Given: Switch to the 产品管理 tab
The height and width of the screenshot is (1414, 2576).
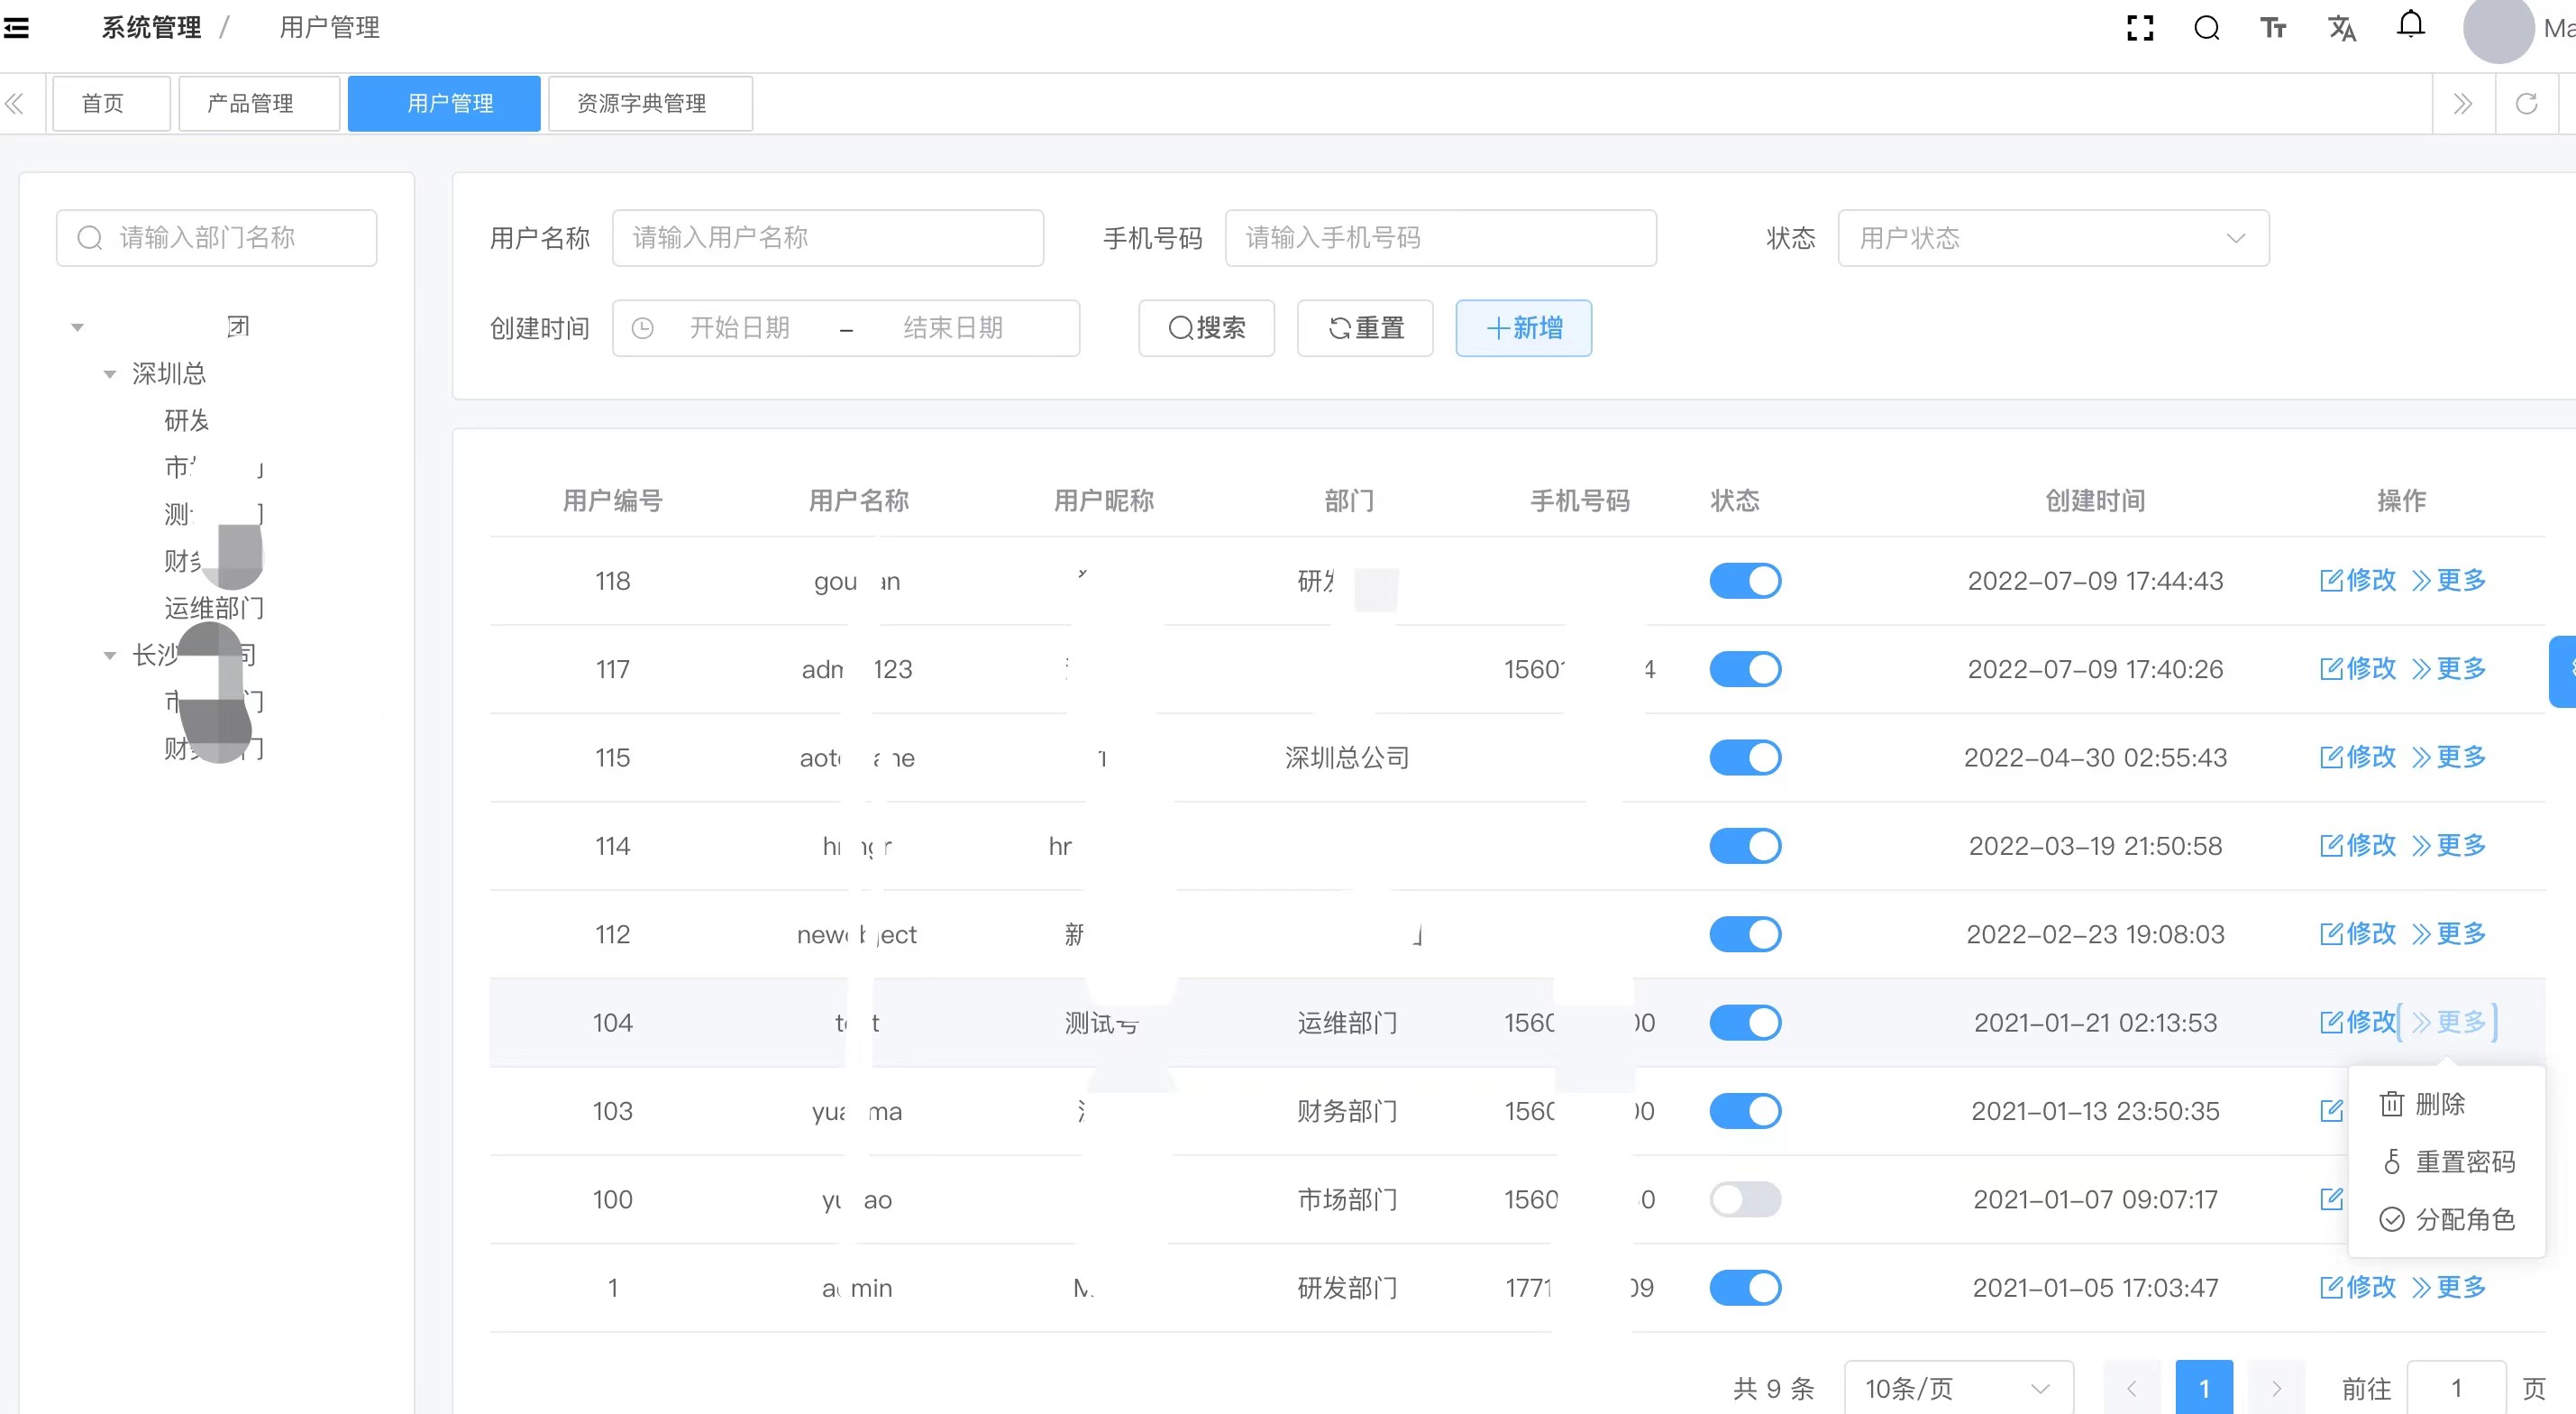Looking at the screenshot, I should tap(259, 103).
